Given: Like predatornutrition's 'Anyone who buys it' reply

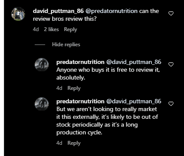Looking at the screenshot, I should click(171, 64).
